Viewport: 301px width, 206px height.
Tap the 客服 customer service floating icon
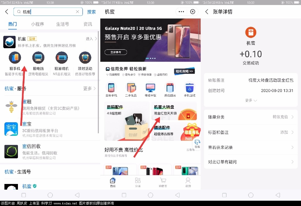point(197,144)
